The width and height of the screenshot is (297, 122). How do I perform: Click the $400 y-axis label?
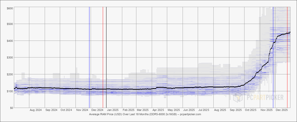pos(10,41)
